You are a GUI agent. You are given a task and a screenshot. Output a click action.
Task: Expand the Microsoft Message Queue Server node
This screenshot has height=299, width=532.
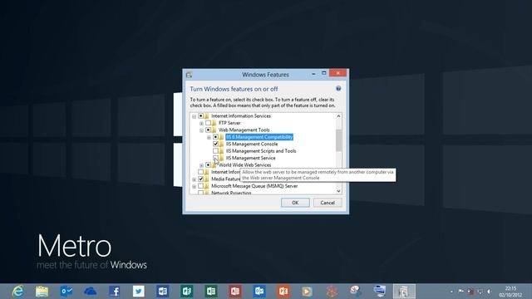pyautogui.click(x=194, y=186)
